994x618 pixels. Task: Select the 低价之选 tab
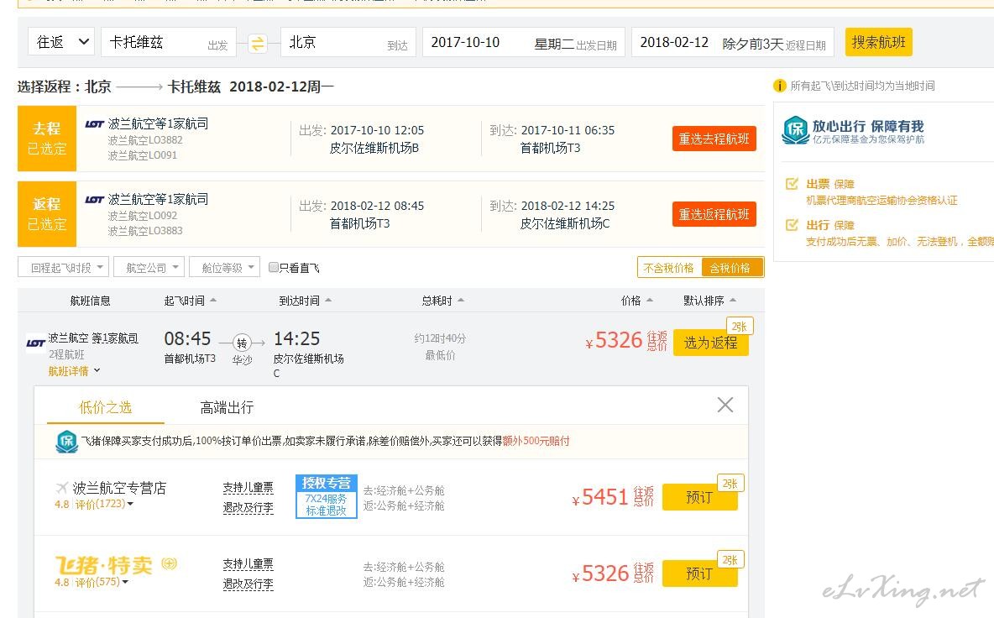(105, 407)
